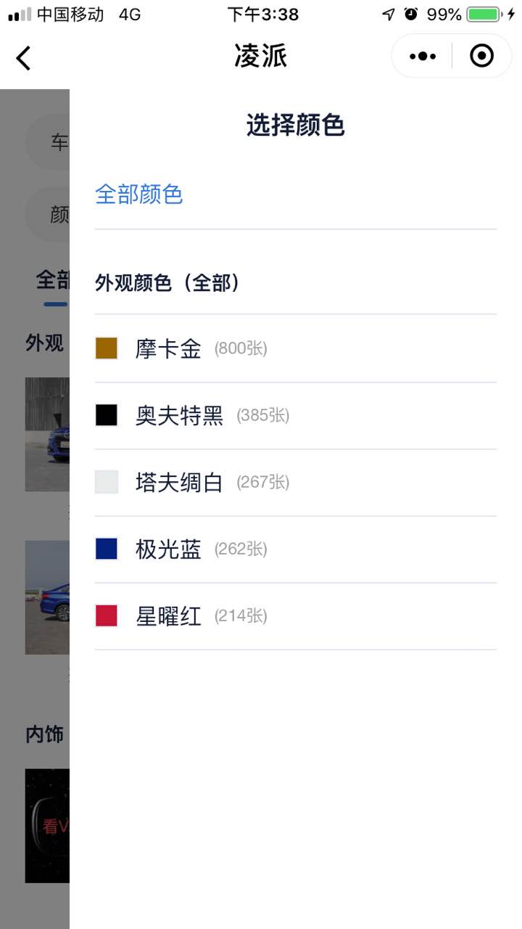
Task: Open the mini program more-options menu
Action: tap(423, 56)
